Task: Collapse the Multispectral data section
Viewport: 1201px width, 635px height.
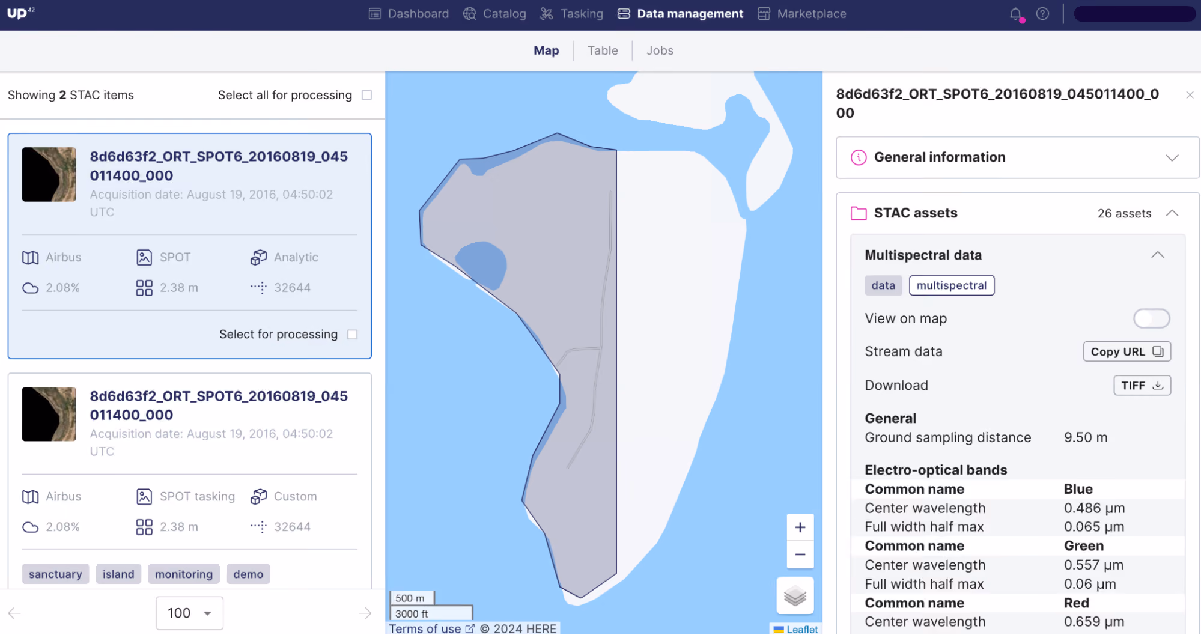Action: pyautogui.click(x=1157, y=255)
